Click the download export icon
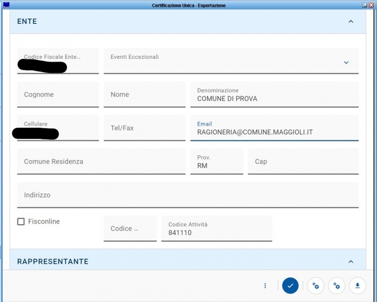The height and width of the screenshot is (302, 377). (357, 286)
